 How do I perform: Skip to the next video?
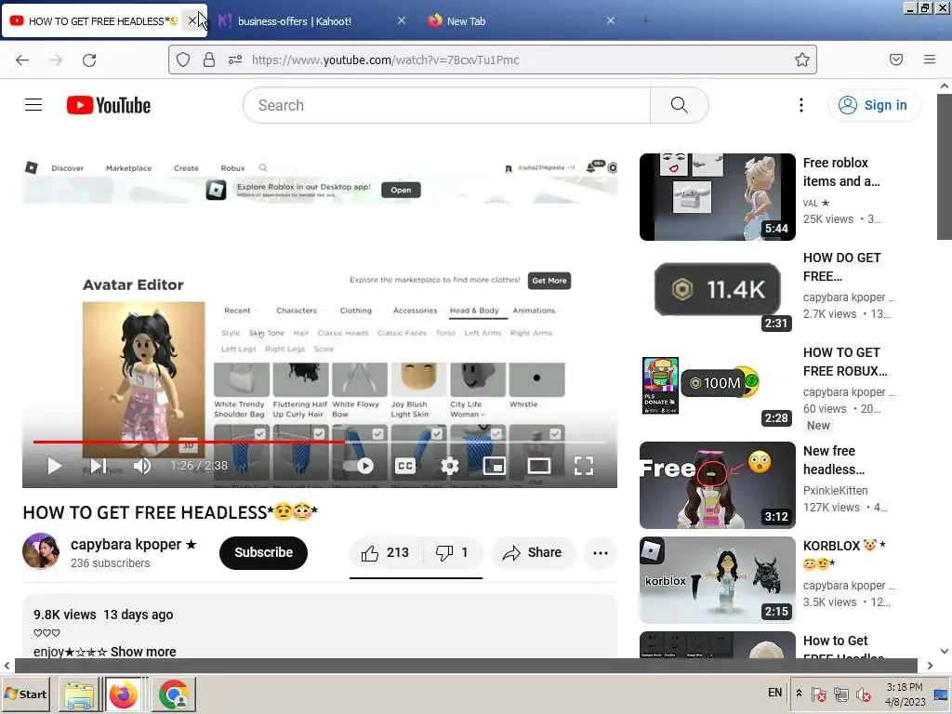[x=98, y=466]
